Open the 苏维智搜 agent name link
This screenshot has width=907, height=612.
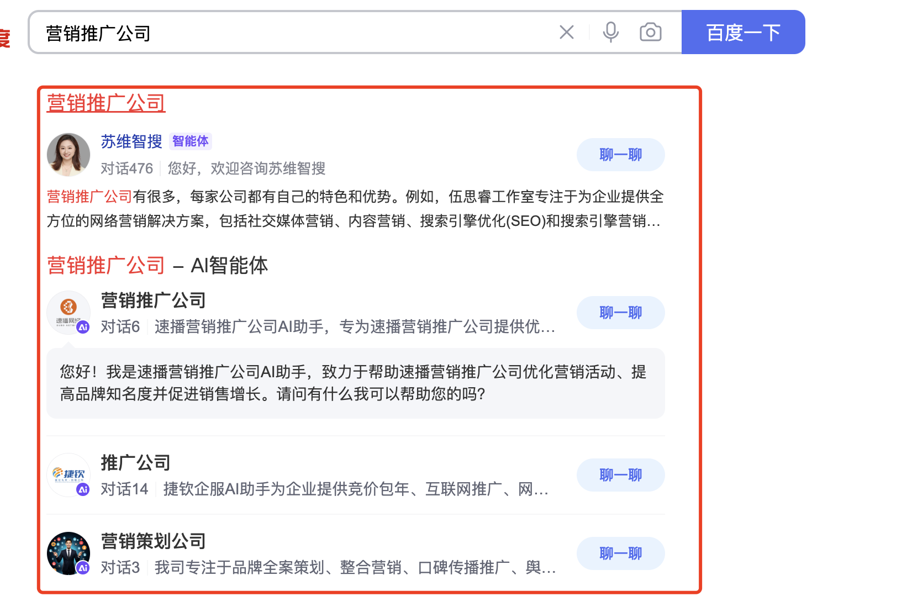pos(131,142)
